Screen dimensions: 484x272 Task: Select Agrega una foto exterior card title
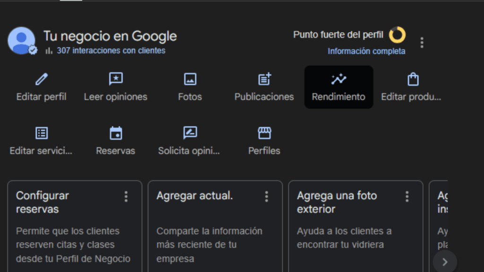(x=337, y=202)
